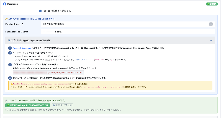Image resolution: width=221 pixels, height=118 pixels.
Task: Click the key icon beside Step 1 heading
Action: click(x=6, y=19)
